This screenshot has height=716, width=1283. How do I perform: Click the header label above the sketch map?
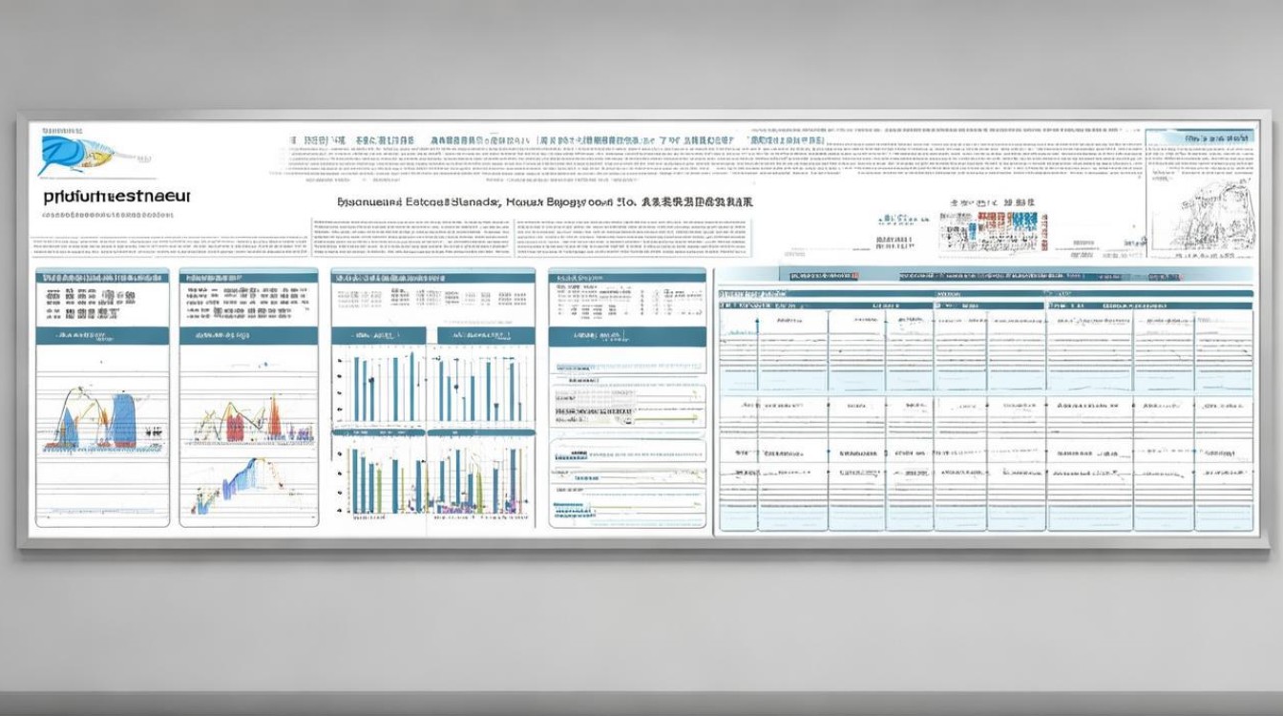pyautogui.click(x=1202, y=138)
